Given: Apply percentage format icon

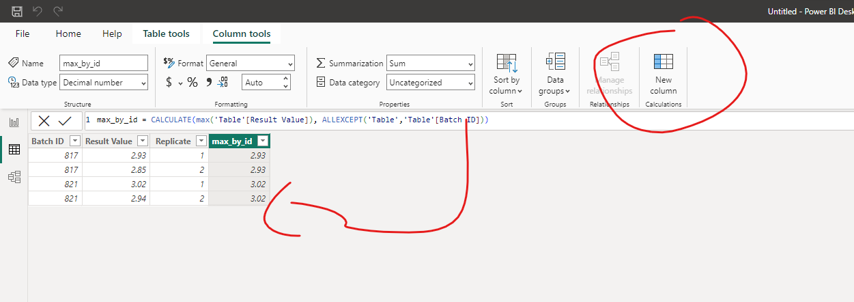Looking at the screenshot, I should [193, 82].
